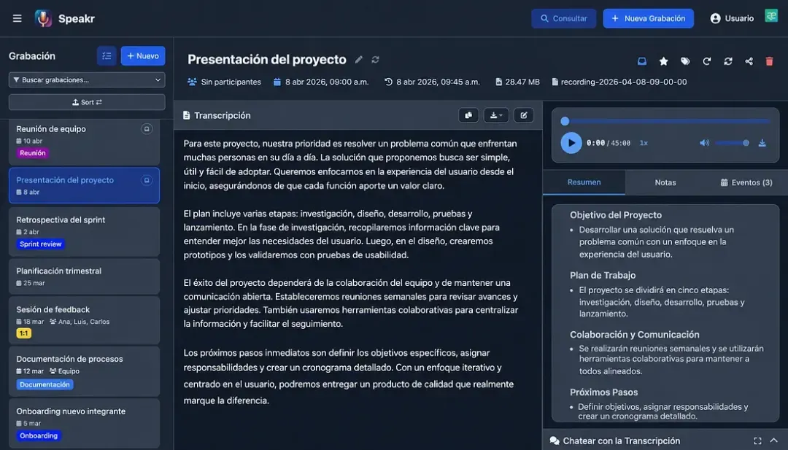Toggle inbox marker on Reunión de equipo
The width and height of the screenshot is (788, 450).
147,129
